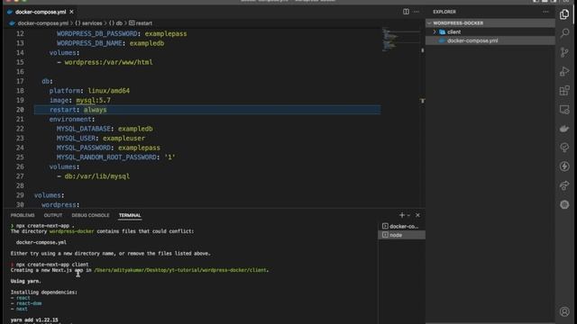Open Explorer panel More Actions ellipsis
This screenshot has width=577, height=324.
coord(545,12)
